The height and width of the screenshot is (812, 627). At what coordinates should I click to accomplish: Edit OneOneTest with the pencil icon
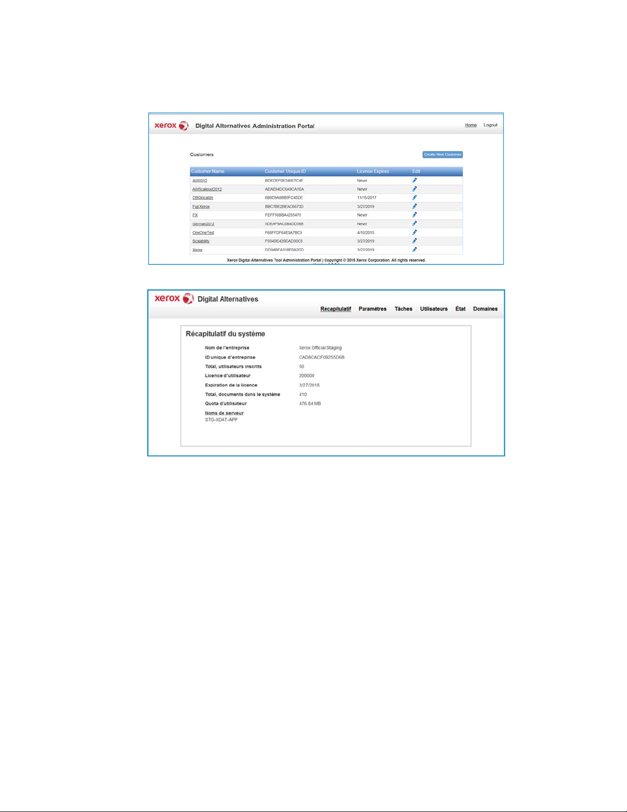(415, 233)
